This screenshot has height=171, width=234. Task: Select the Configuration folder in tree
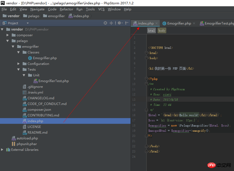tap(36, 64)
